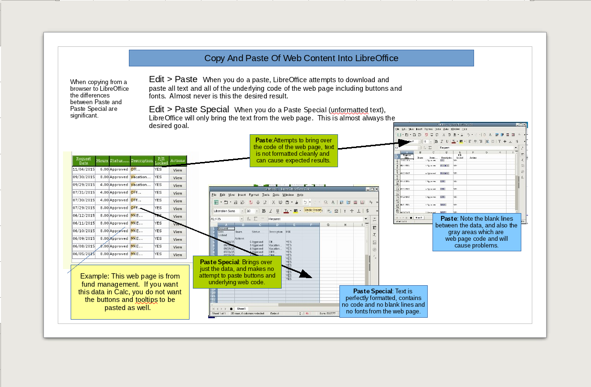This screenshot has width=591, height=387.
Task: Click red Export as PDF icon in center Calc window
Action: click(251, 202)
